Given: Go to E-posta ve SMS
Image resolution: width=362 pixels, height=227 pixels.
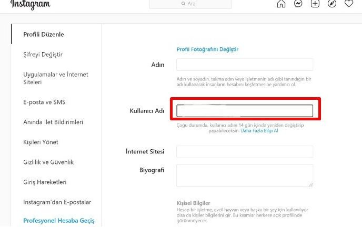Looking at the screenshot, I should pos(44,102).
